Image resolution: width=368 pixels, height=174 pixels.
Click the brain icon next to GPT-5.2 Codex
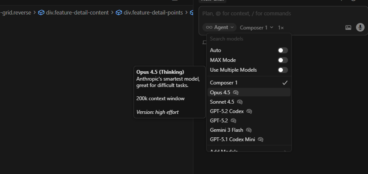point(249,111)
